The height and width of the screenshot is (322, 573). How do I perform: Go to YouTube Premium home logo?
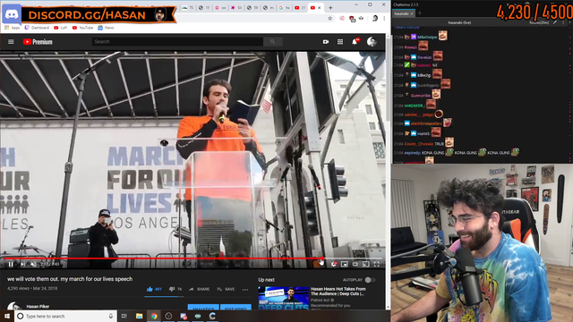click(38, 42)
